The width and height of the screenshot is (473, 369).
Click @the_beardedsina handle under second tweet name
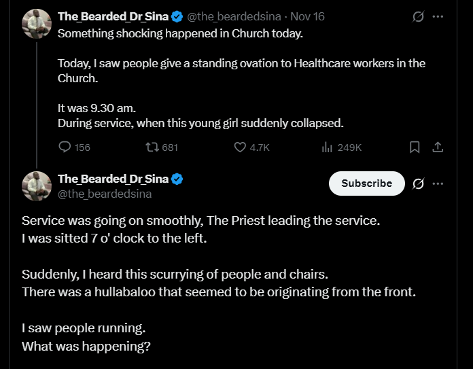(105, 194)
